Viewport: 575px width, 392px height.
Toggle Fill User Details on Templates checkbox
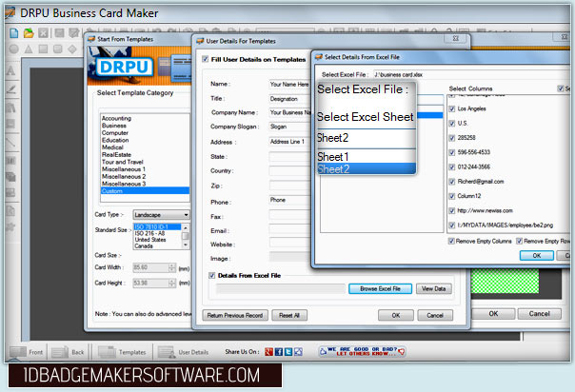pyautogui.click(x=206, y=59)
